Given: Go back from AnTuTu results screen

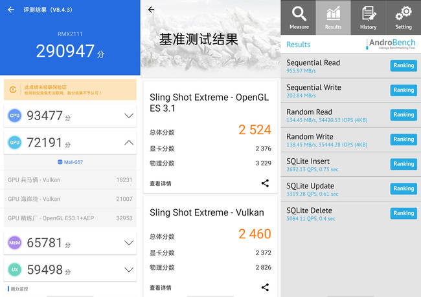Looking at the screenshot, I should [11, 10].
